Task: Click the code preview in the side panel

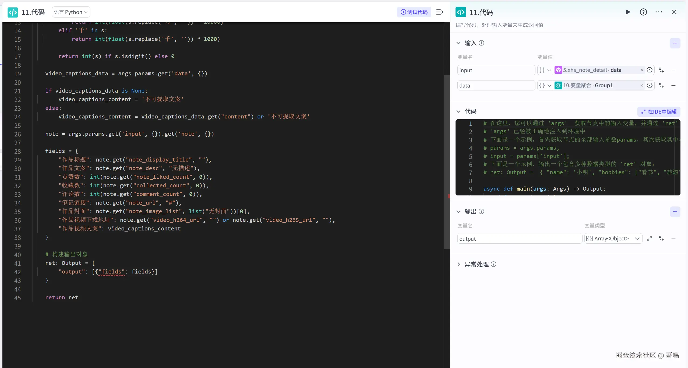Action: 568,157
